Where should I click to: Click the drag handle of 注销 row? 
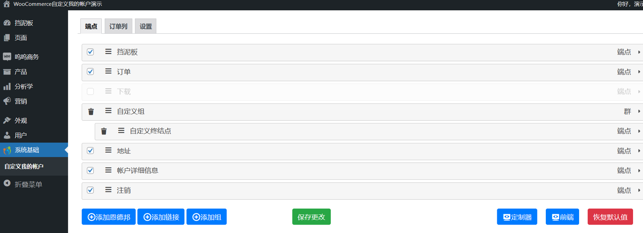(108, 190)
